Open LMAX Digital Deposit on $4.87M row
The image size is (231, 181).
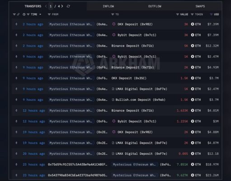tap(141, 143)
